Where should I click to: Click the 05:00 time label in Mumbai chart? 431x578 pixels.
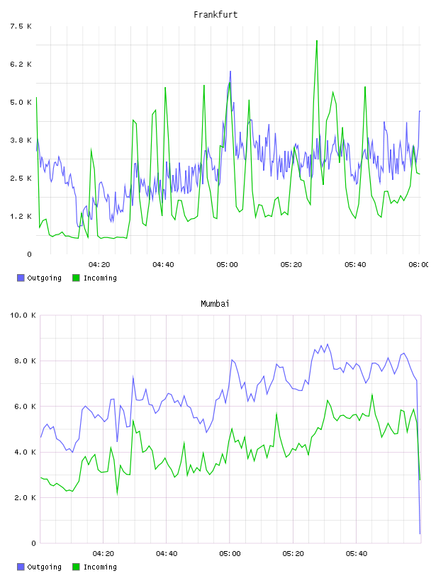(230, 554)
